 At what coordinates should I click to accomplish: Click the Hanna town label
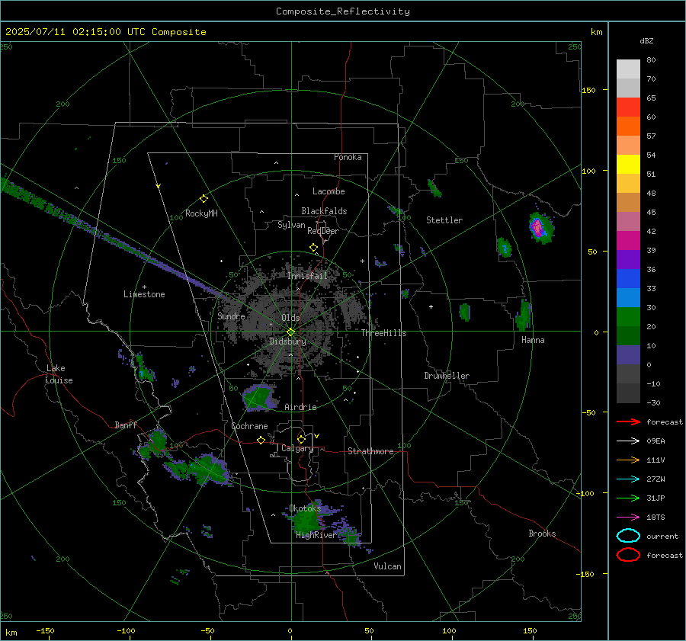[x=533, y=340]
